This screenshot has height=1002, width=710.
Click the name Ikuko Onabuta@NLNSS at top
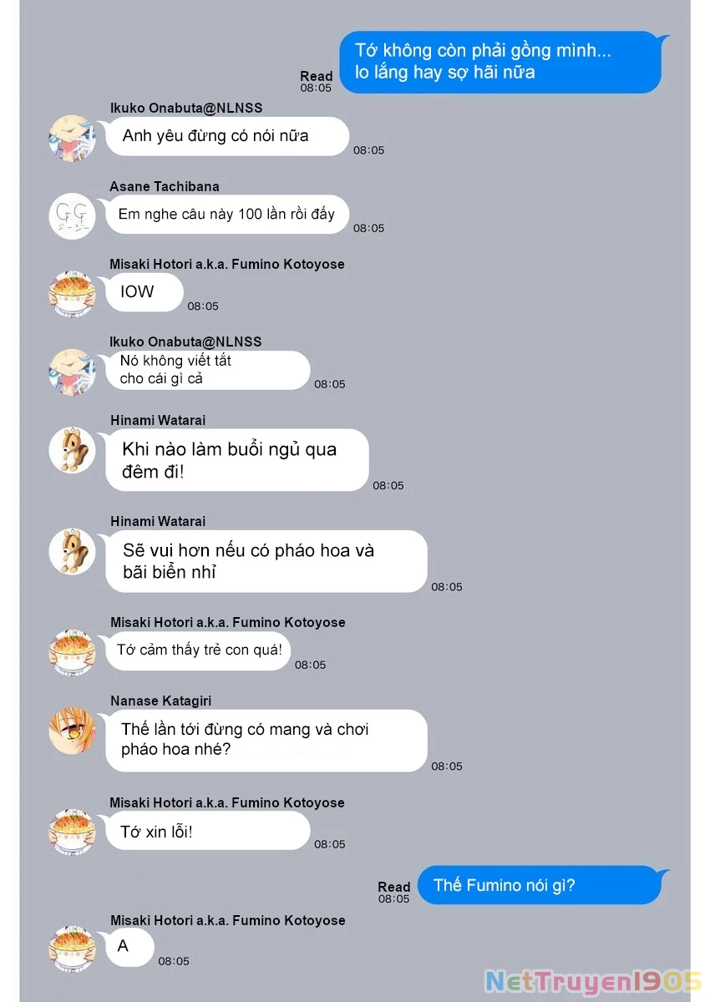(x=186, y=109)
